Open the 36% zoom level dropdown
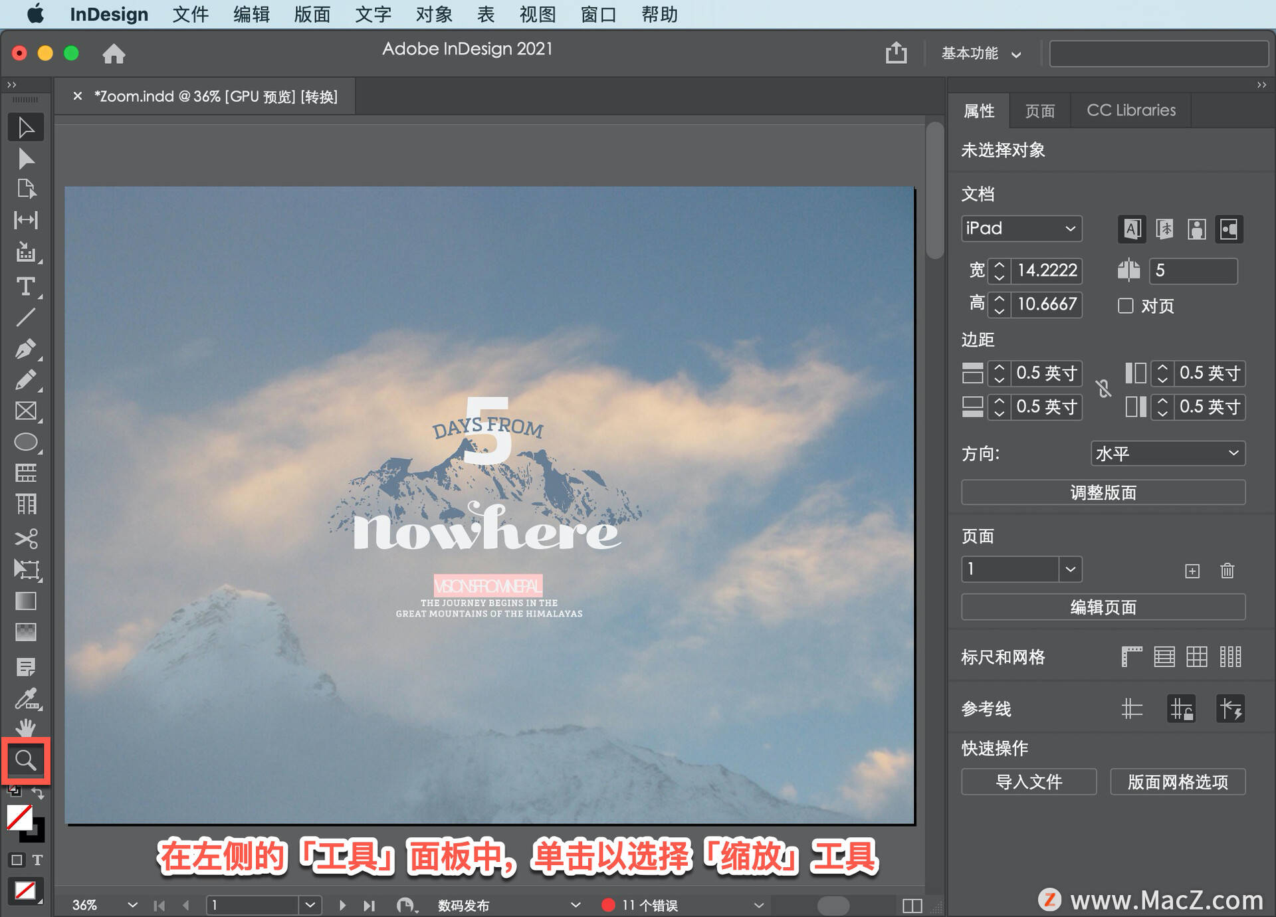 click(132, 905)
